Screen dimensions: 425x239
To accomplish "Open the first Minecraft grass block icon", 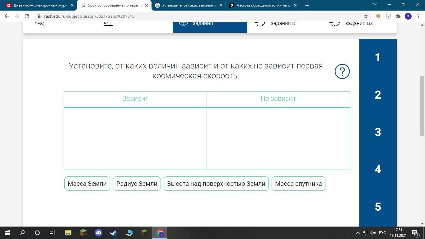I will tap(83, 233).
